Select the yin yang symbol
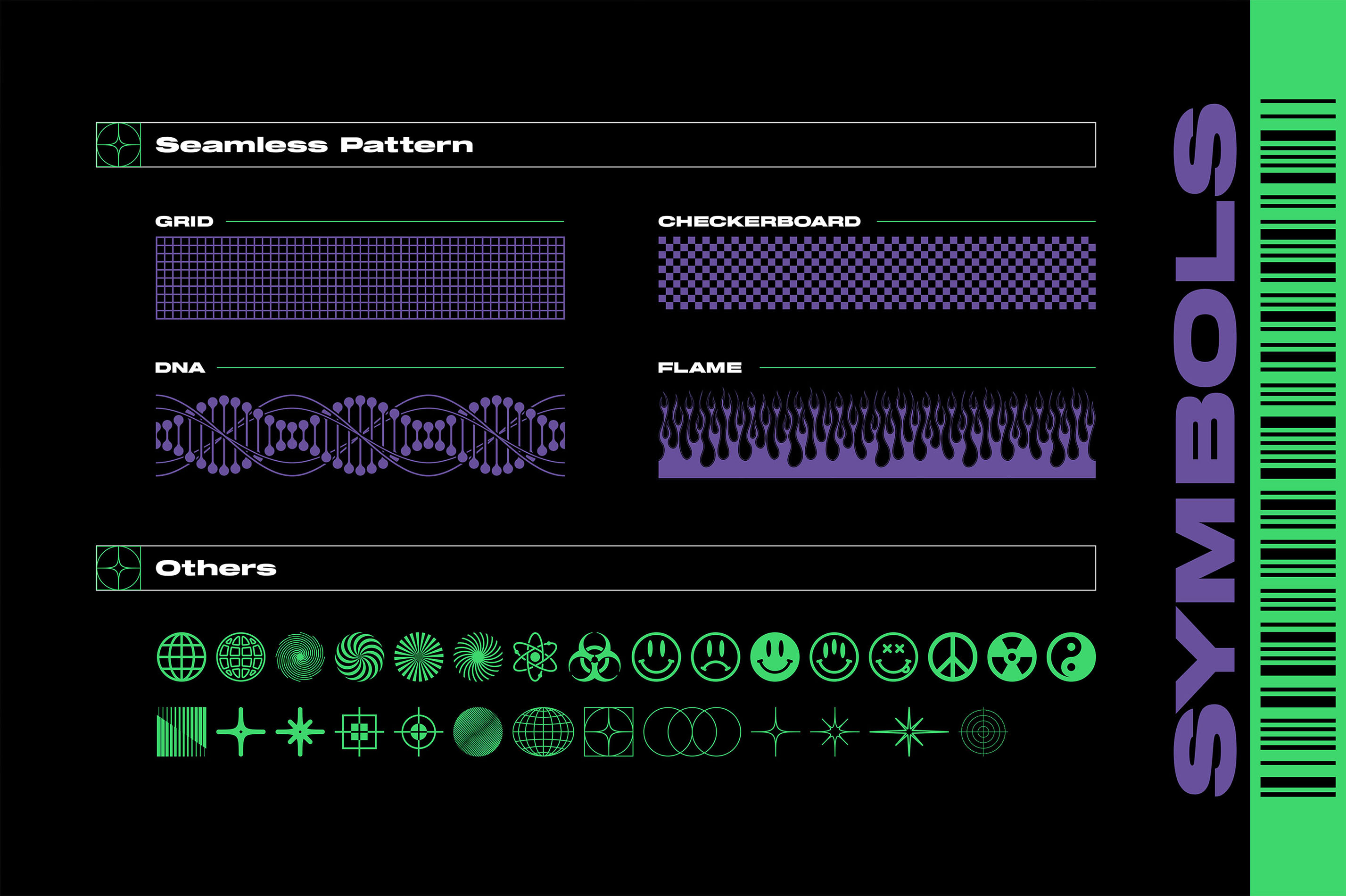Image resolution: width=1346 pixels, height=896 pixels. point(1071,656)
